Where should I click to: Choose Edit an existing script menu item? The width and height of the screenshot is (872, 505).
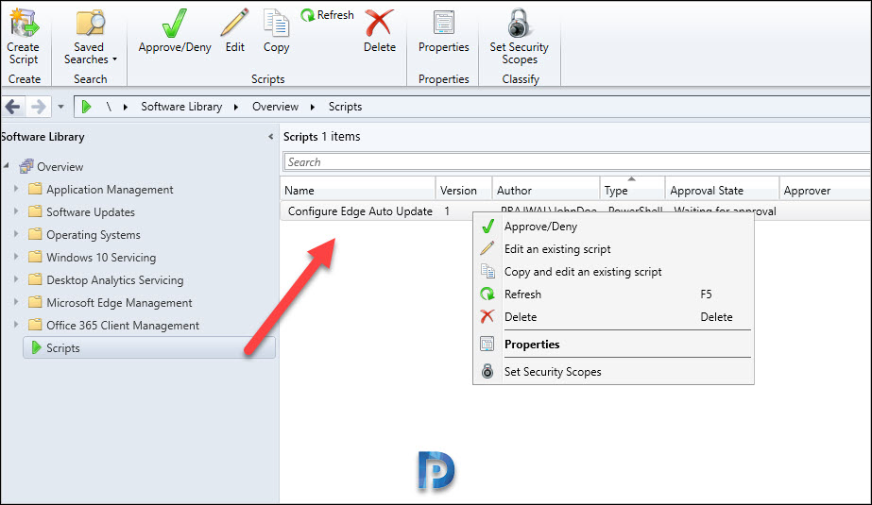pos(613,249)
